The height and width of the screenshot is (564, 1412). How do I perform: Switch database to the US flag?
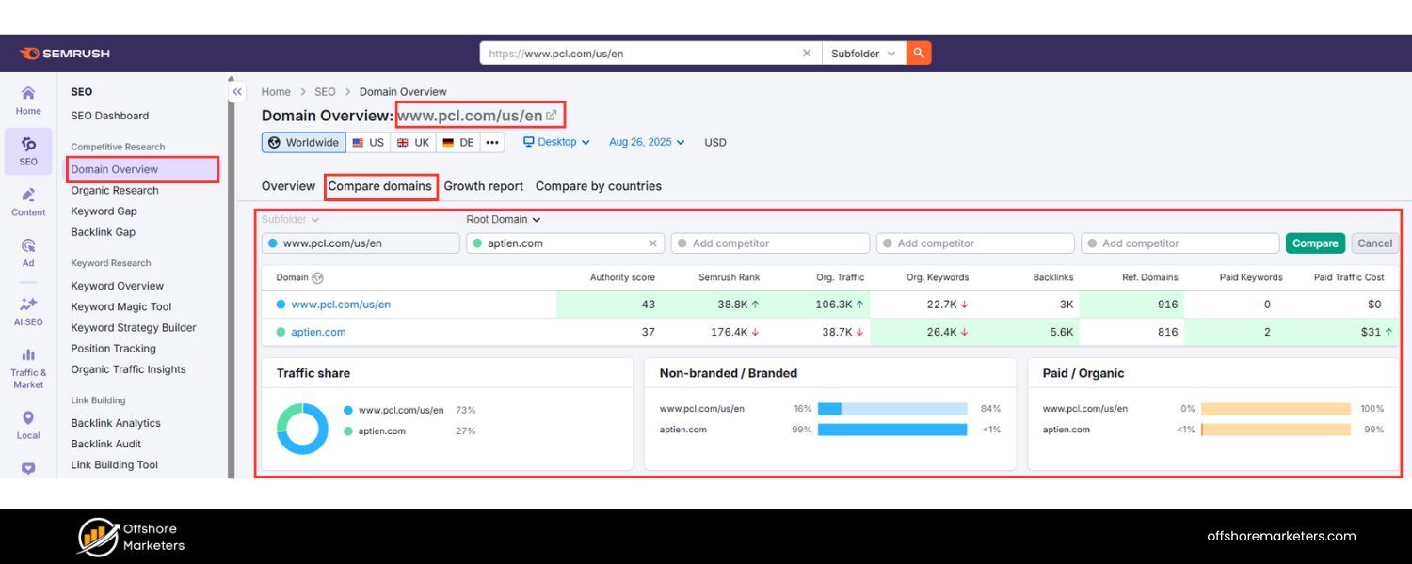pos(367,142)
